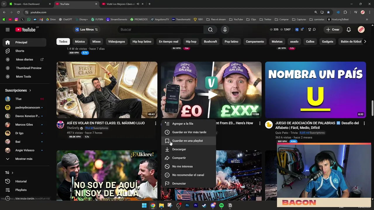Open the Clips bookmark folder
The width and height of the screenshot is (374, 210).
point(251,20)
